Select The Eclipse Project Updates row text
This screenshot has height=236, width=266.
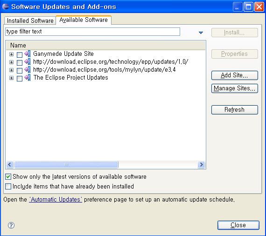pyautogui.click(x=71, y=78)
